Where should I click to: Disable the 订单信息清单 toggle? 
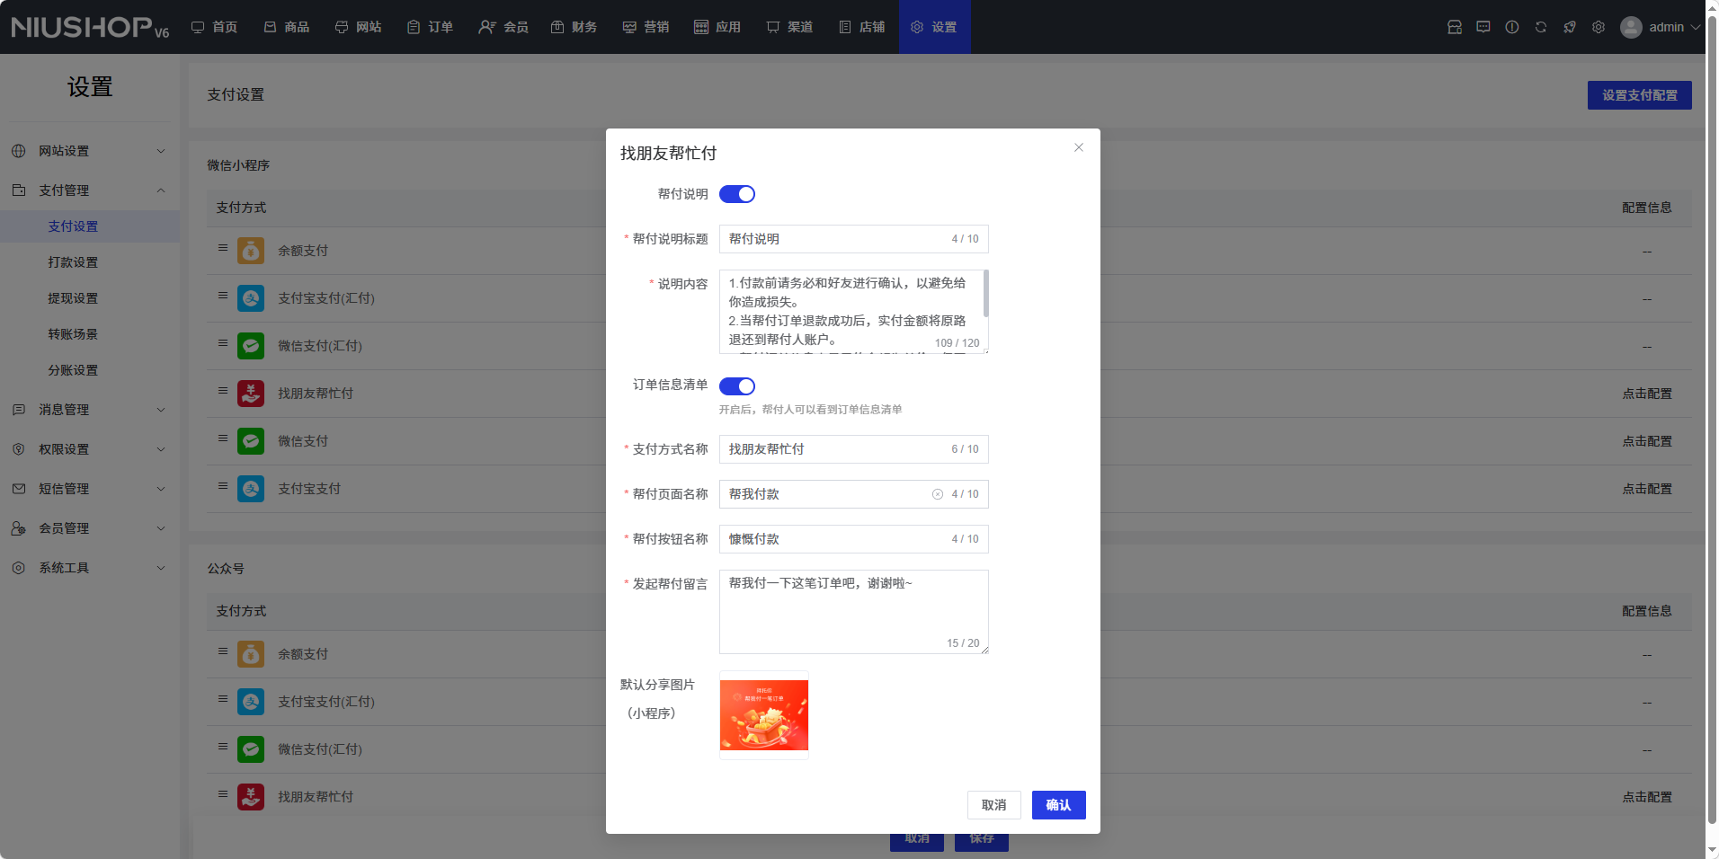click(x=736, y=386)
